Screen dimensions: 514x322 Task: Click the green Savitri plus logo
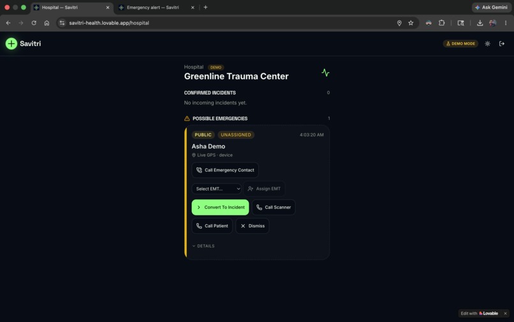(11, 43)
